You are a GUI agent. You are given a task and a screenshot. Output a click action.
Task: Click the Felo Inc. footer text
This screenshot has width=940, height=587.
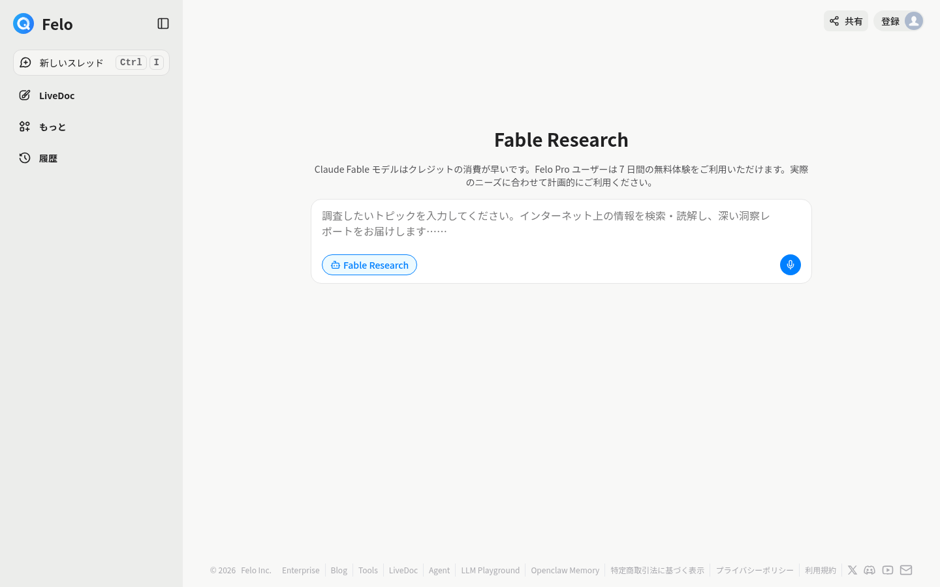pos(256,570)
